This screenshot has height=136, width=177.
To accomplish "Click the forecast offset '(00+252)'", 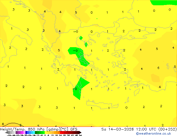I will pos(168,129).
